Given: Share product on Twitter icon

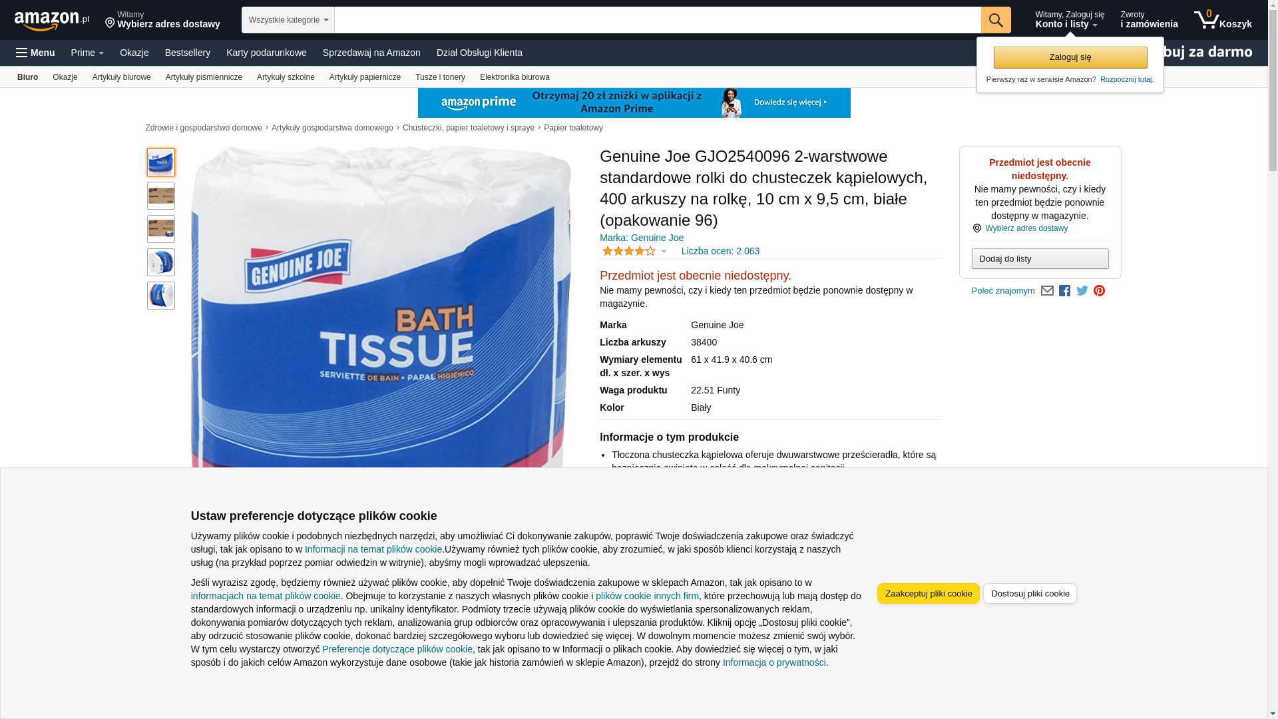Looking at the screenshot, I should point(1082,291).
